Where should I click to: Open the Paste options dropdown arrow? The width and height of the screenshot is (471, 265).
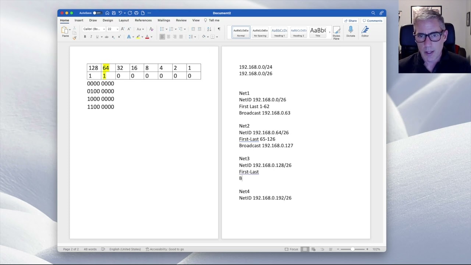[x=70, y=30]
